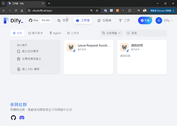
Task: Filter apps by 工作流
Action: pyautogui.click(x=73, y=33)
